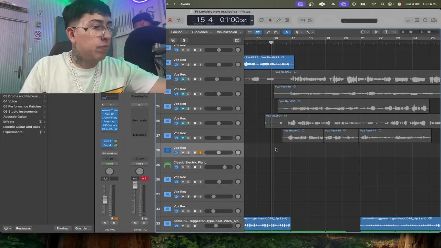Click the Add Track button above track headers
Image resolution: width=441 pixels, height=248 pixels.
tap(237, 40)
